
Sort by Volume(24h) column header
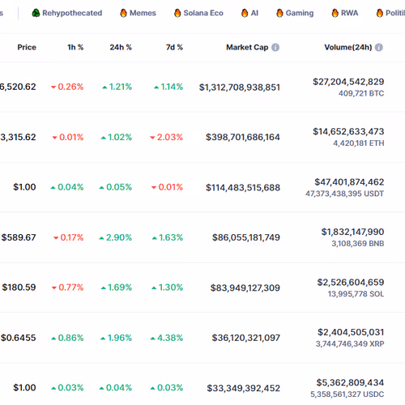click(x=348, y=47)
